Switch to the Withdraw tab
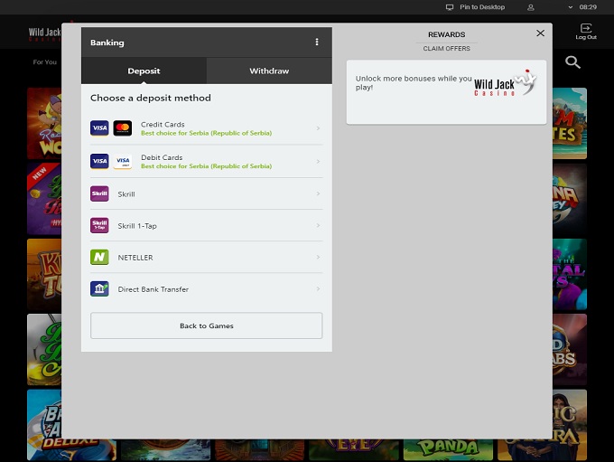The image size is (614, 462). pyautogui.click(x=269, y=71)
